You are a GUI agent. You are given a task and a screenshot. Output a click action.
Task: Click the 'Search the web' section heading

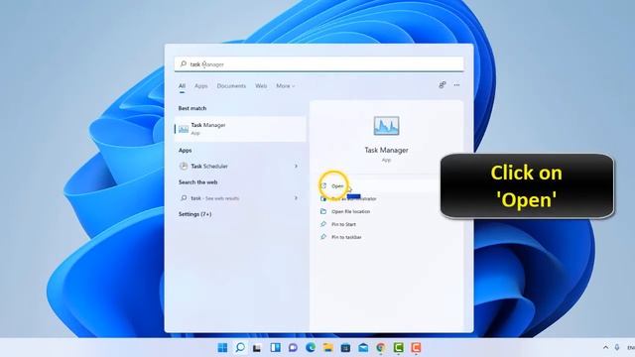[198, 182]
